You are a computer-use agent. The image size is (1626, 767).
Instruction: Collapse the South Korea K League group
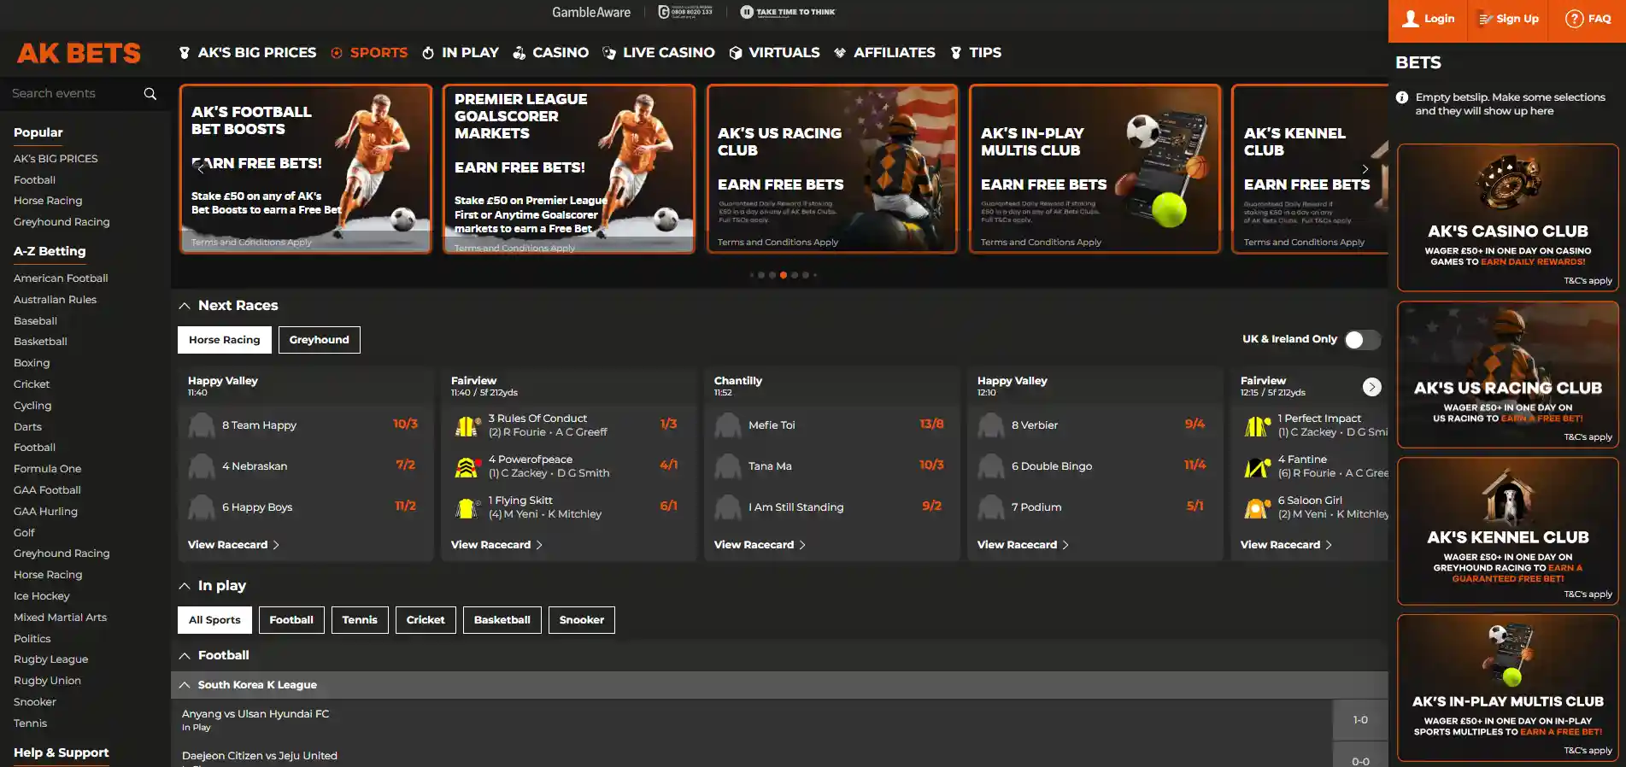[185, 685]
